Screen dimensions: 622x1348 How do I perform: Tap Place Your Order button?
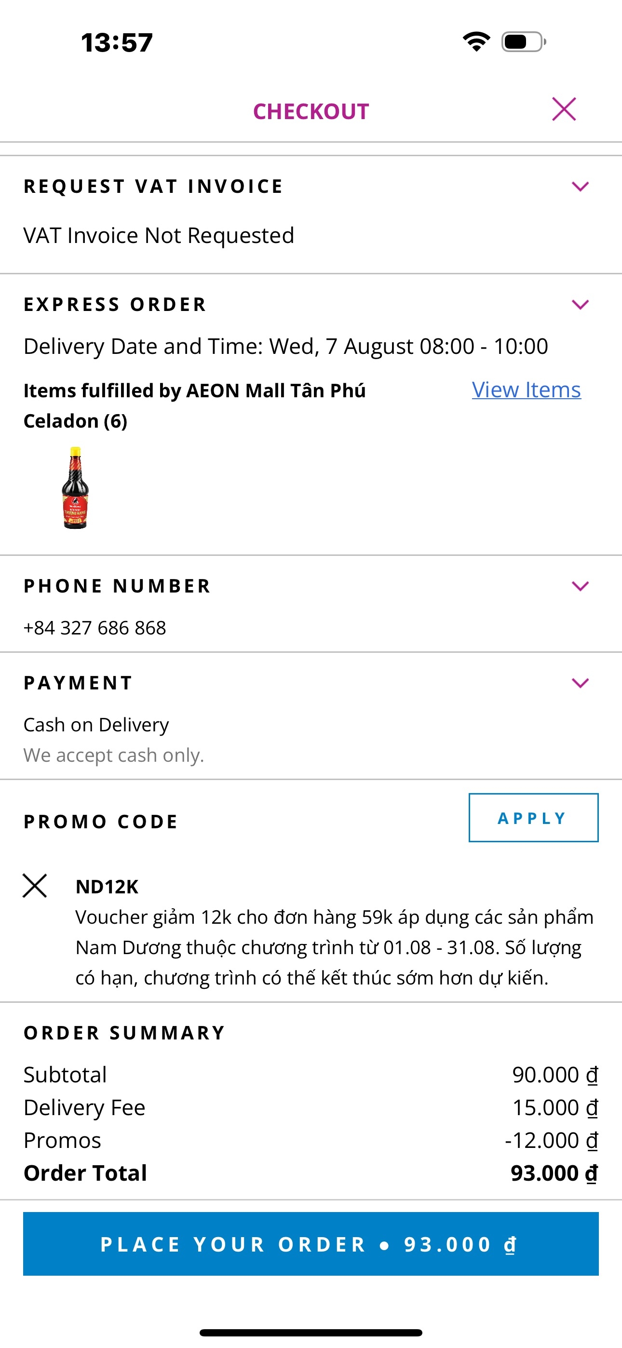311,1244
